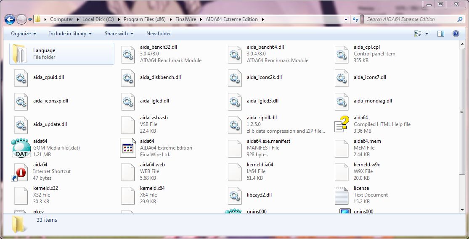Viewport: 469px width, 239px height.
Task: Select the aida_update.dll file icon
Action: [x=21, y=125]
